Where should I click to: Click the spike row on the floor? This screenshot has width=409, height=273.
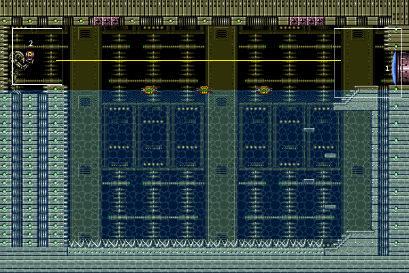(196, 243)
